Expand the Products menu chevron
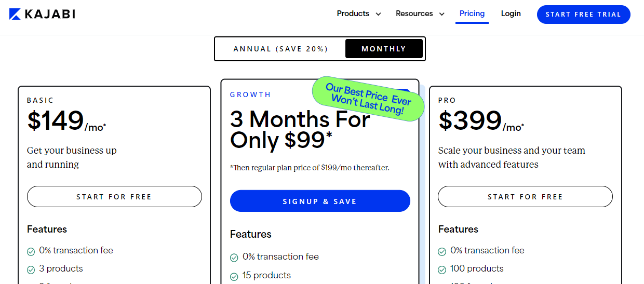The image size is (644, 284). [378, 14]
